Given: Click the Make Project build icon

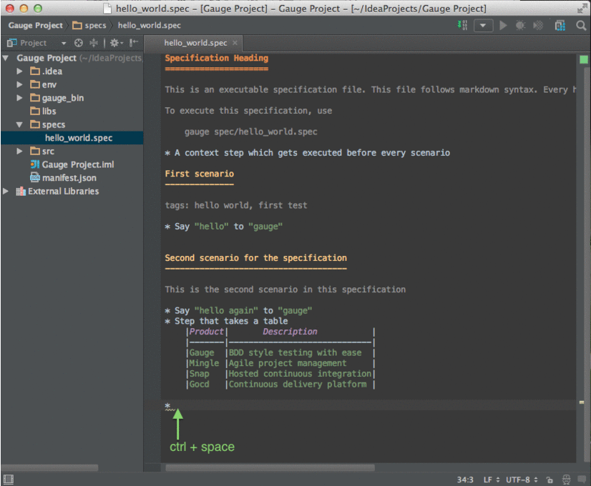Looking at the screenshot, I should (462, 25).
